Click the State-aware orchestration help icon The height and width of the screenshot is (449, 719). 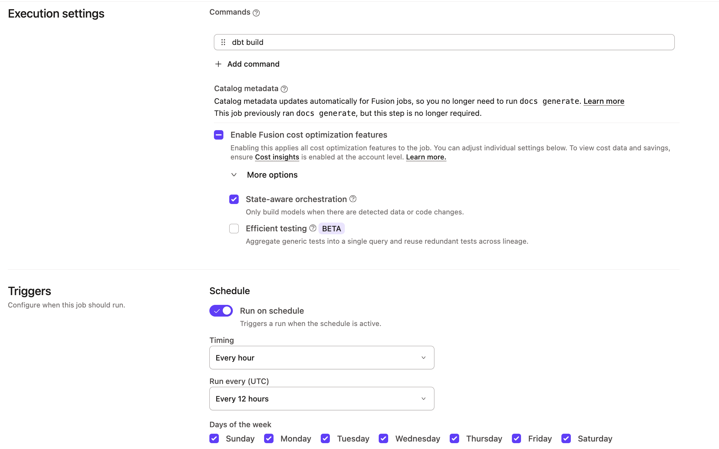(353, 199)
